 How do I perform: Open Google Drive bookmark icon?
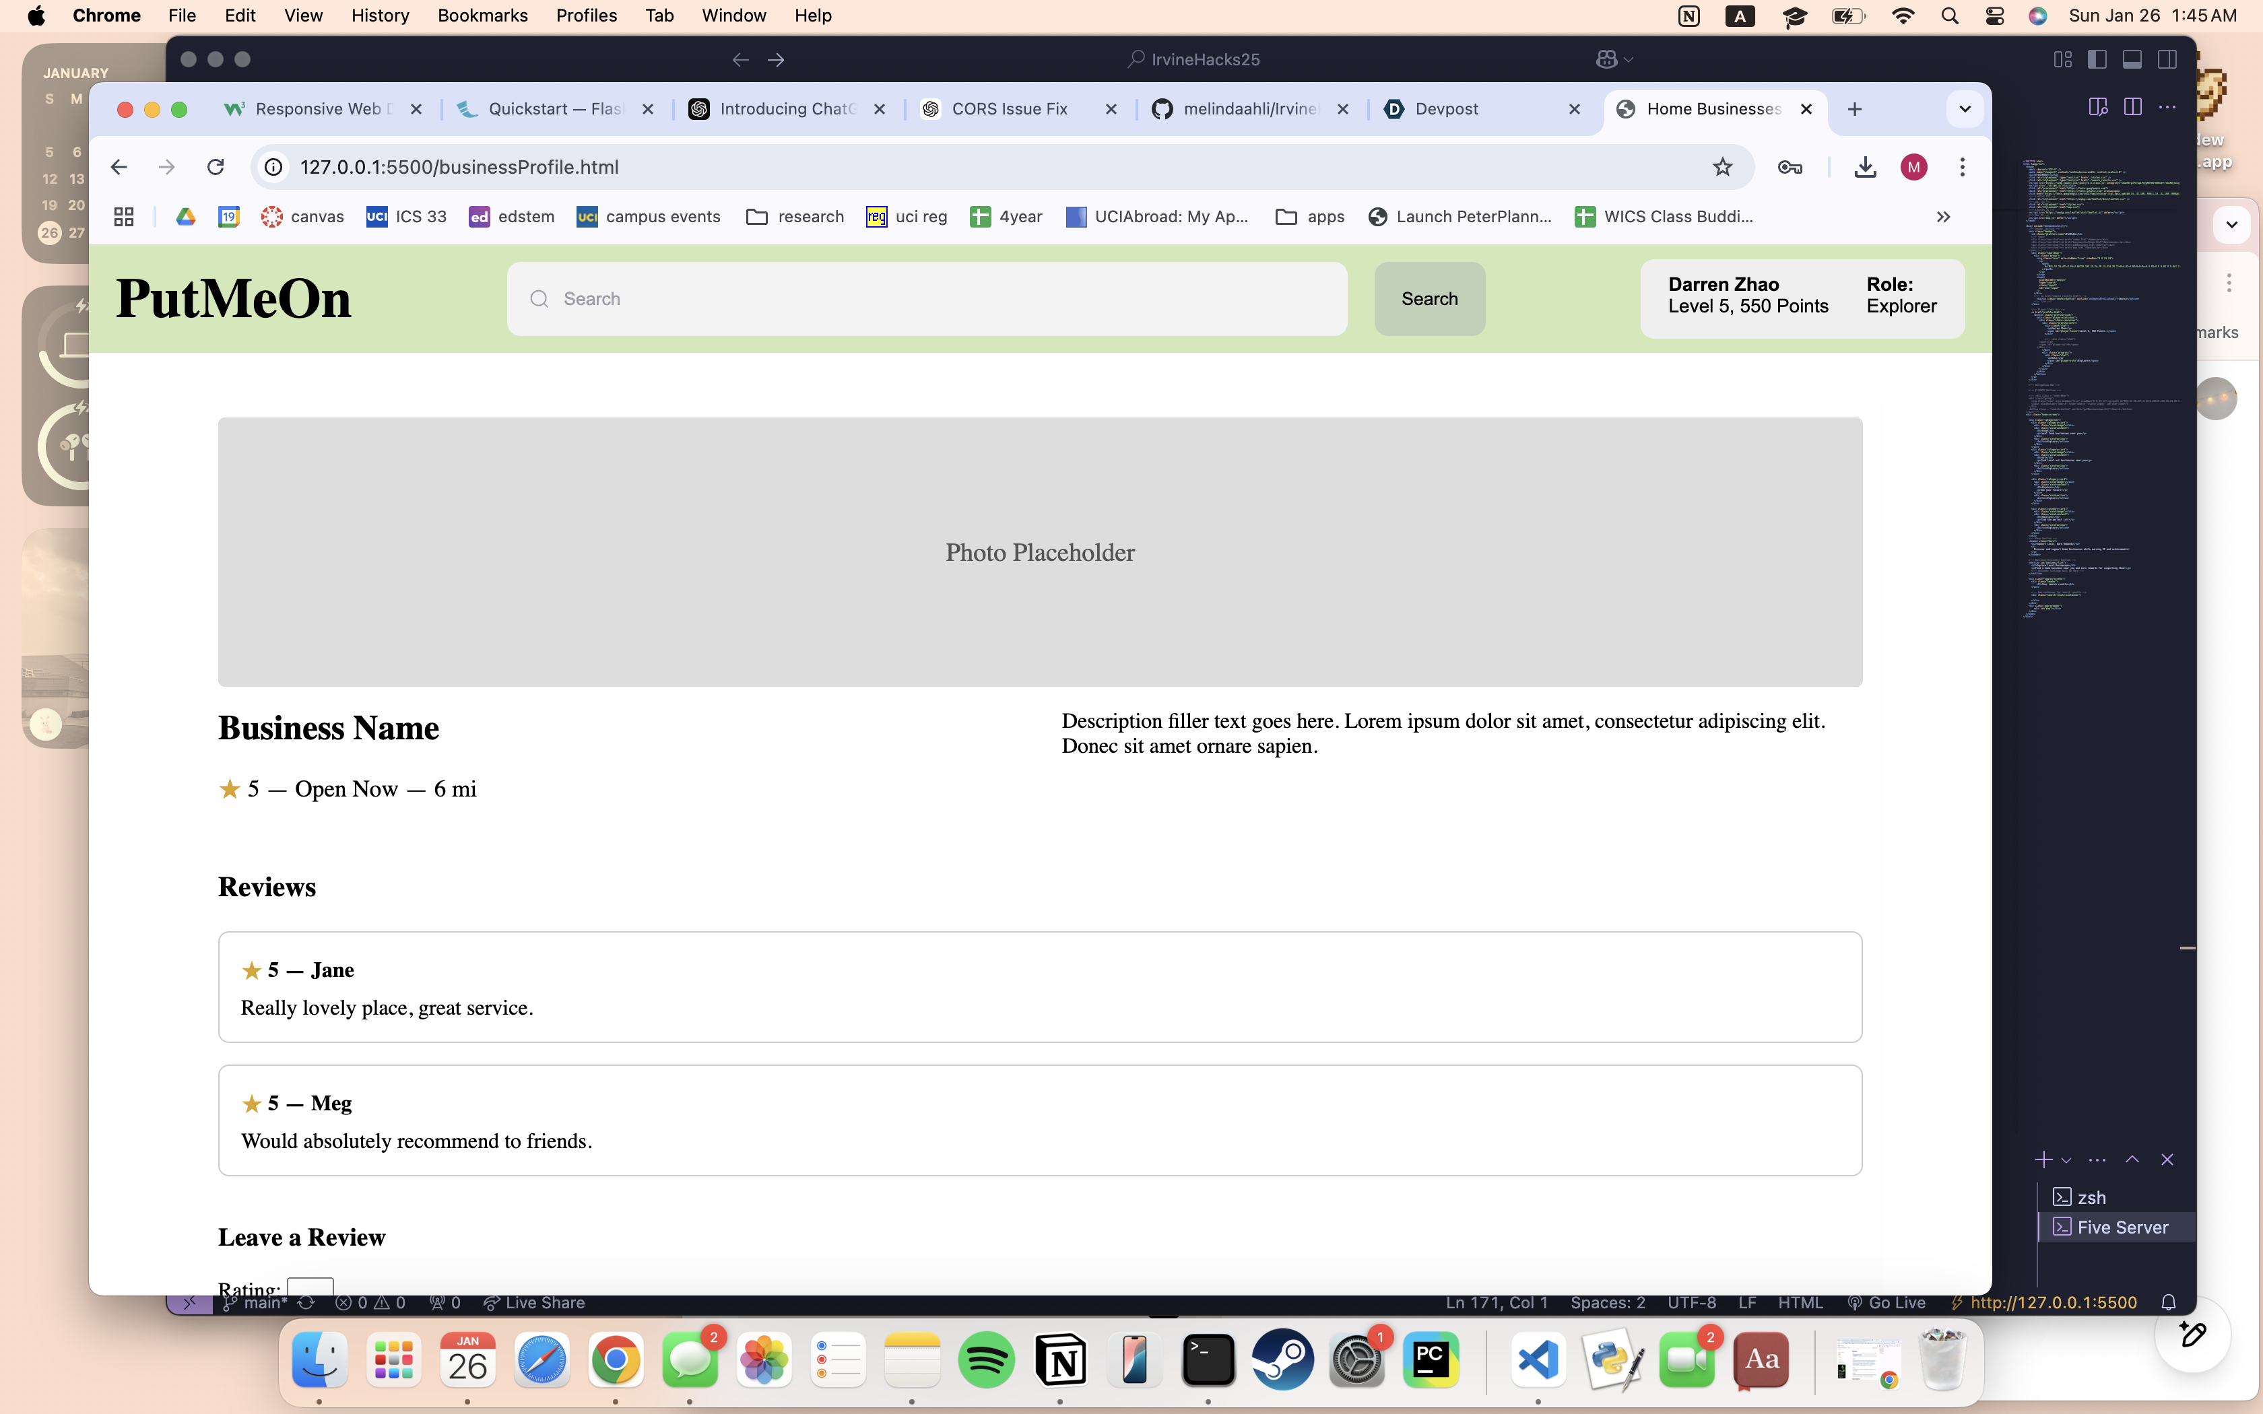185,217
